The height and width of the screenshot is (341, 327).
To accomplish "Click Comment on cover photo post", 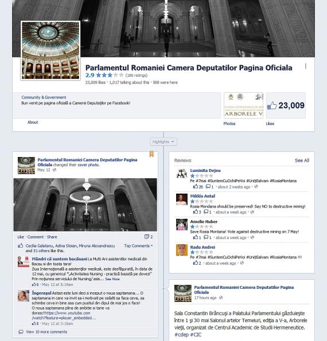I will [x=36, y=237].
